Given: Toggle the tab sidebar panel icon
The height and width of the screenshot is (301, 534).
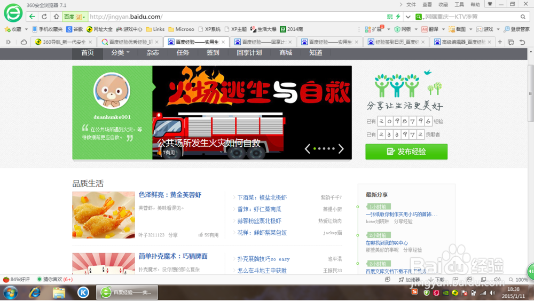Looking at the screenshot, I should tap(9, 42).
